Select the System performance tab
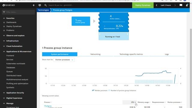Image resolution: width=192 pixels, height=108 pixels. click(60, 54)
